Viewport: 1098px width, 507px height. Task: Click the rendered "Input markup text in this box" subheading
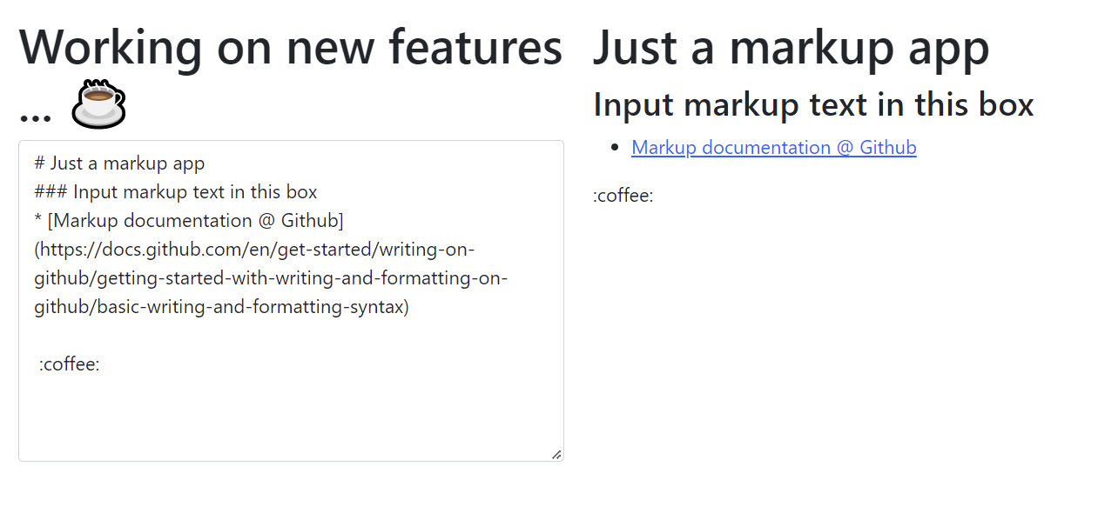812,105
